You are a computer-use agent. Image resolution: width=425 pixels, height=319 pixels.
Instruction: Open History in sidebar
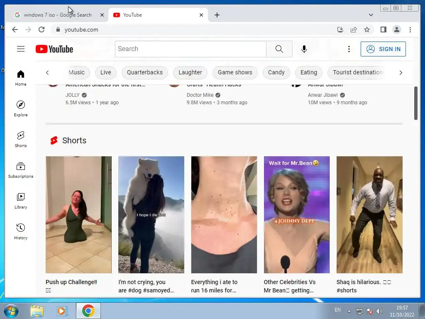21,231
